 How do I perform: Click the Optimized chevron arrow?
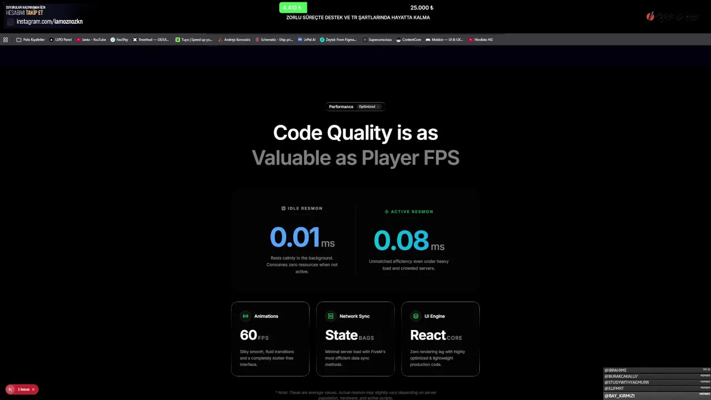pyautogui.click(x=378, y=107)
